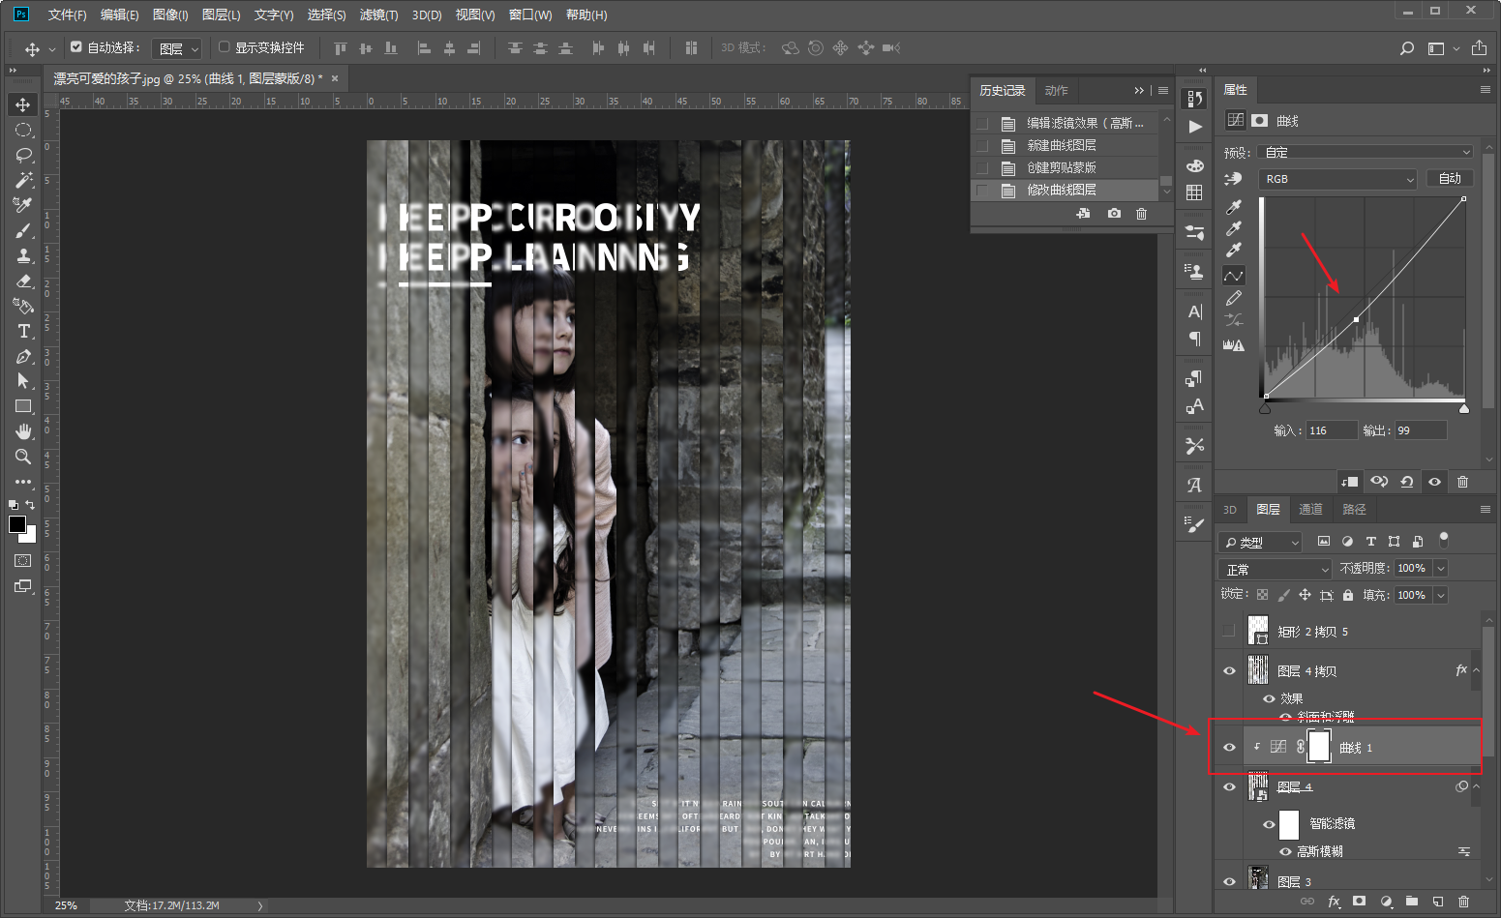The image size is (1501, 918).
Task: Open the 滤镜(T) menu
Action: pos(378,15)
